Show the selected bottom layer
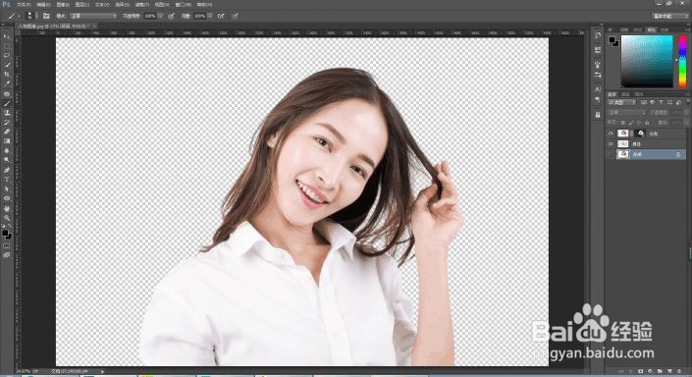The width and height of the screenshot is (692, 377). [x=611, y=154]
